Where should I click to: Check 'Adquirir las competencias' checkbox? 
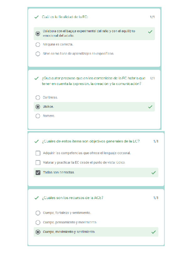38,153
